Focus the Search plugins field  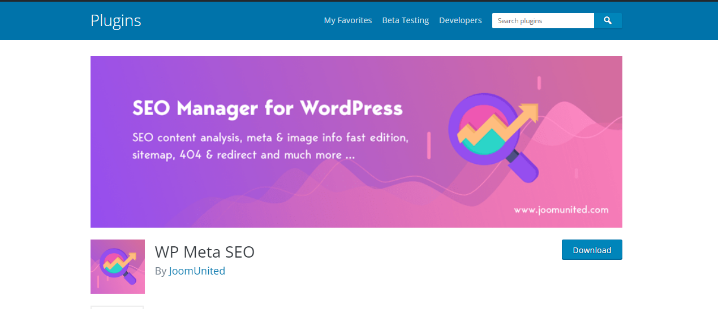[543, 20]
